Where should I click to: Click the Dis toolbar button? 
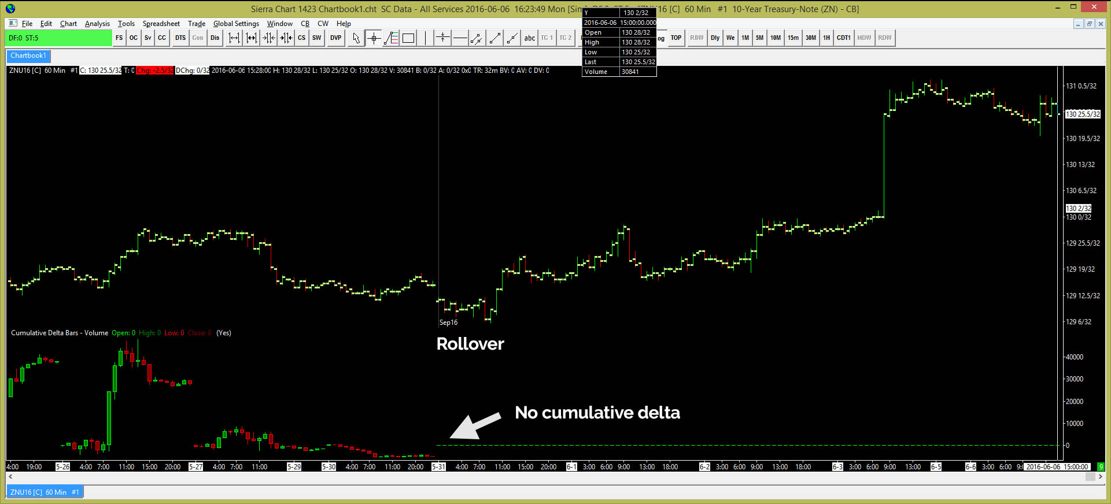[x=215, y=38]
